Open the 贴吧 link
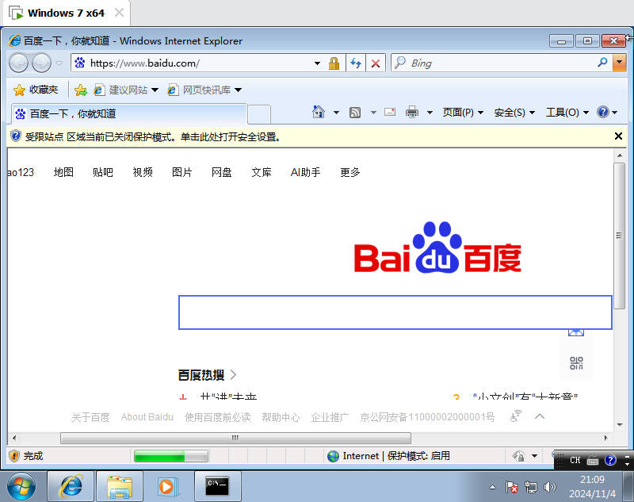The image size is (634, 502). click(103, 172)
